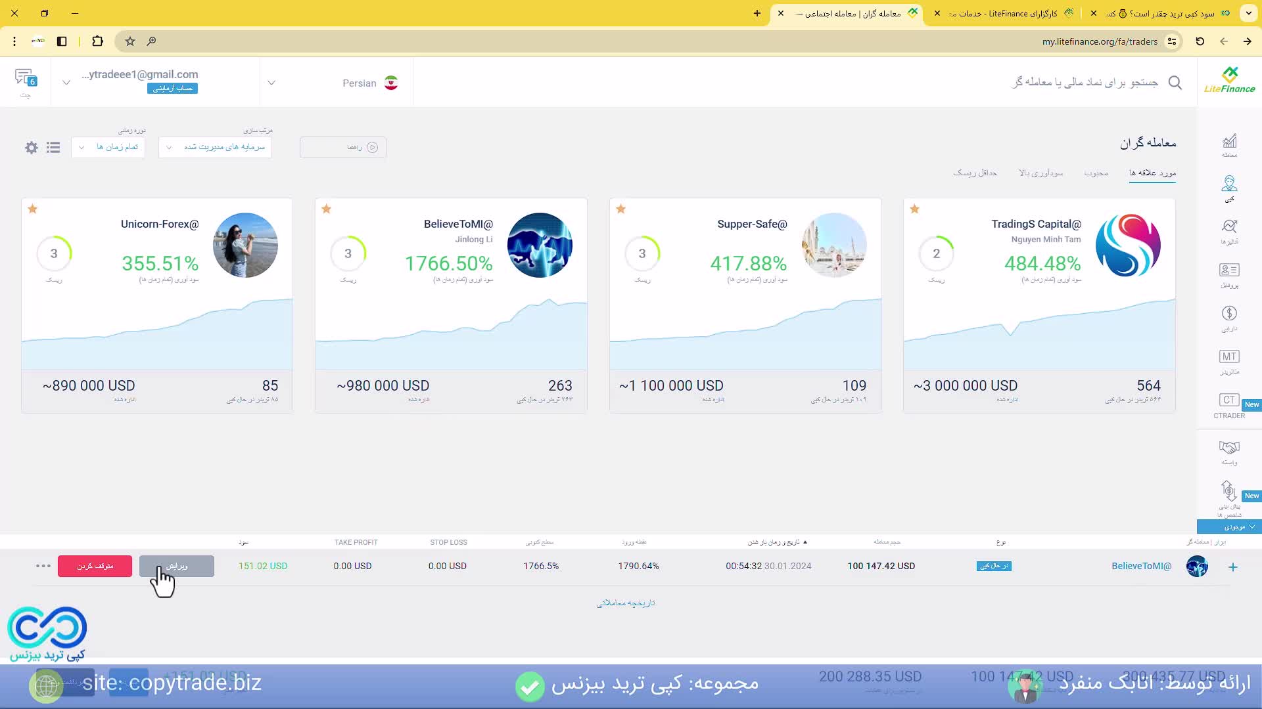Screen dimensions: 1262x709
Task: Switch to the Minimum risk tab
Action: (975, 173)
